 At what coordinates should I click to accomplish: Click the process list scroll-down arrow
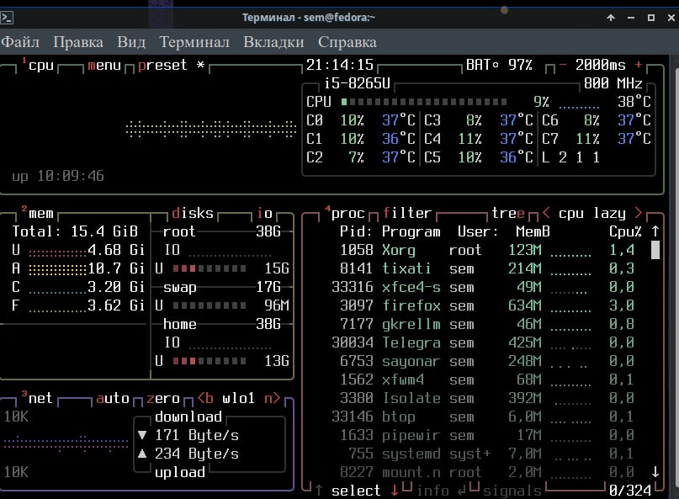655,472
